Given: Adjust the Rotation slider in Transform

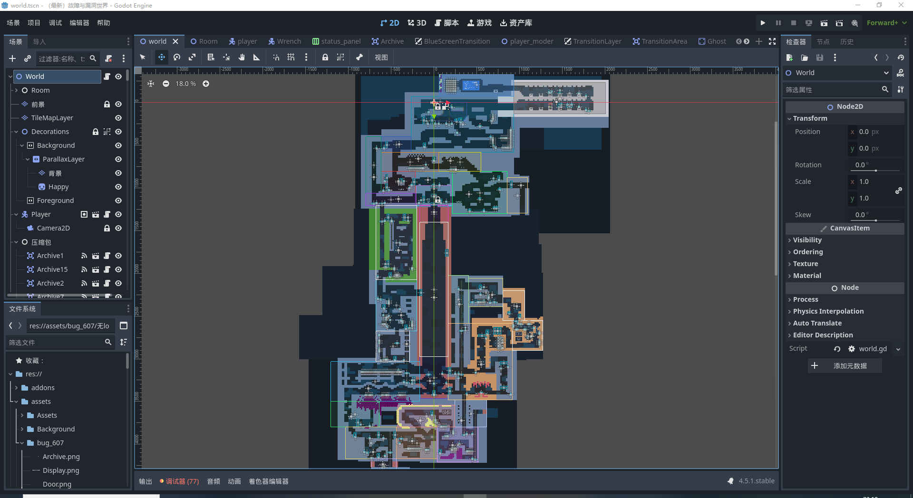Looking at the screenshot, I should coord(875,170).
